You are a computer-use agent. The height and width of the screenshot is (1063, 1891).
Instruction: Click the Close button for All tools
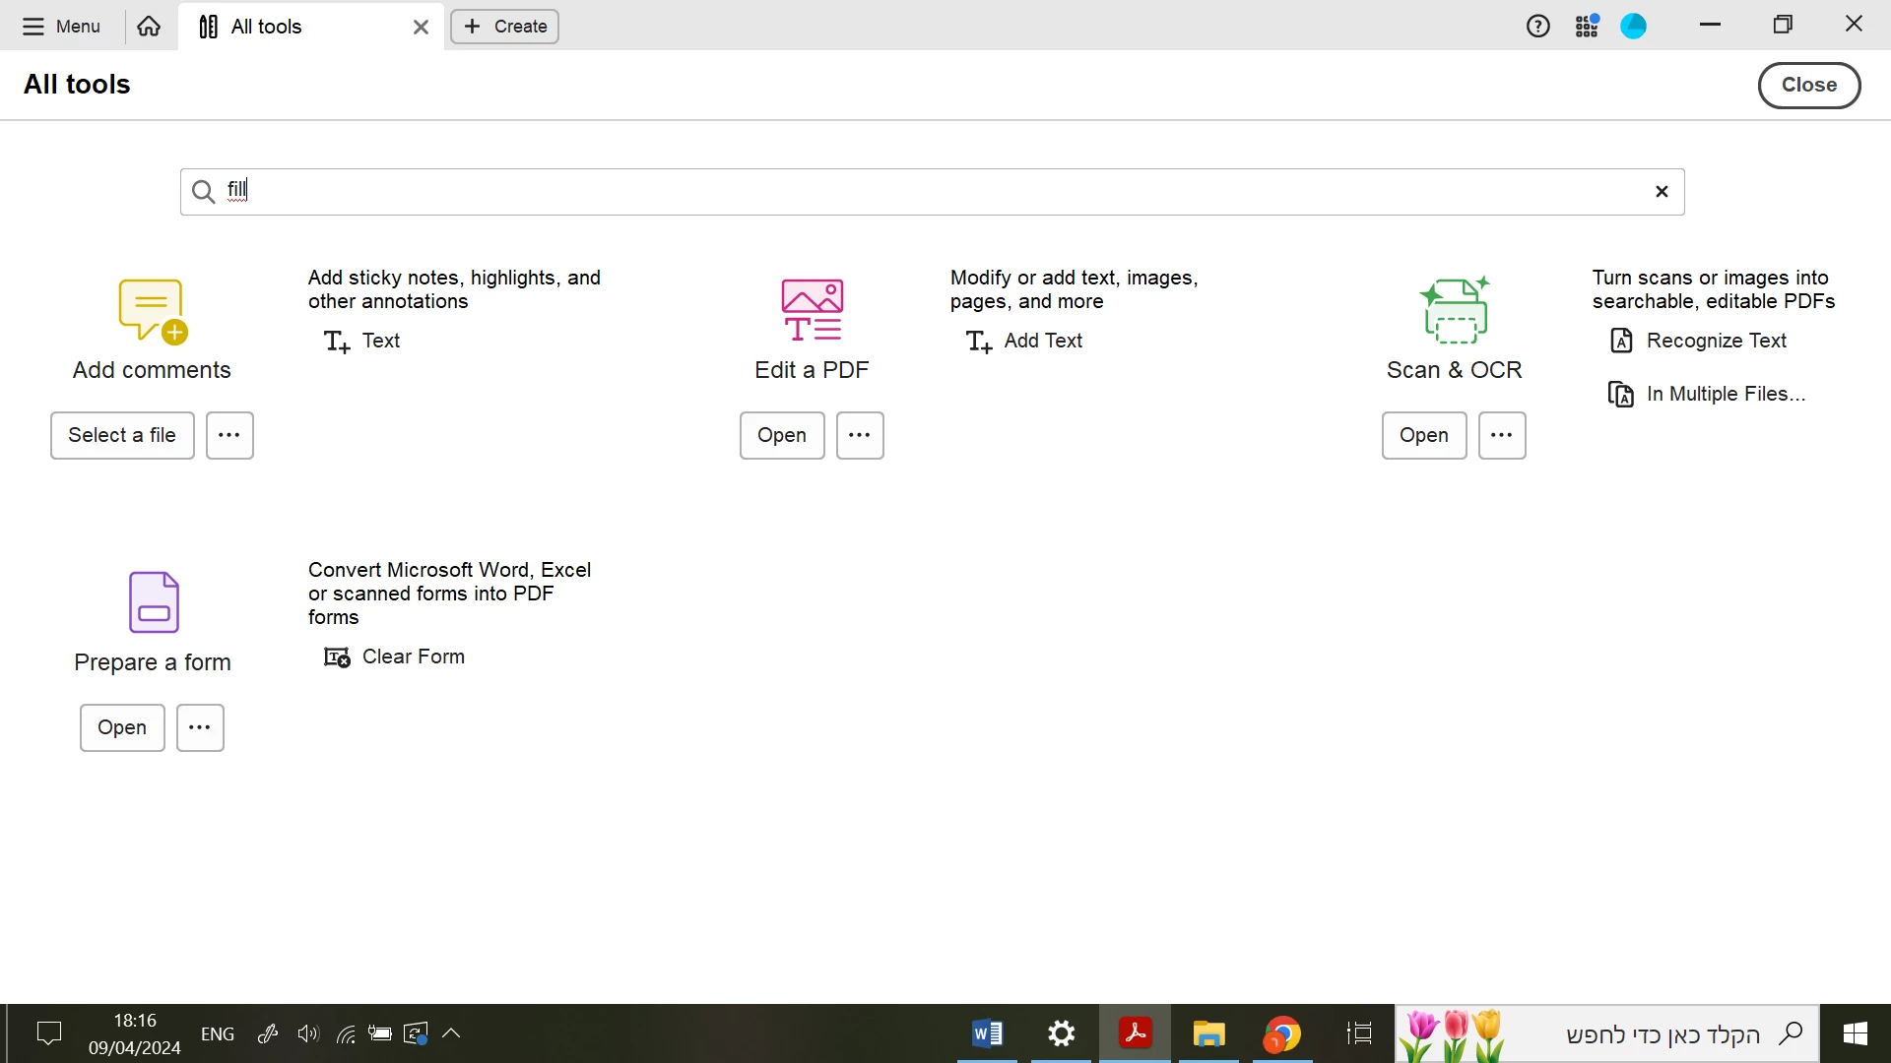(x=1810, y=86)
